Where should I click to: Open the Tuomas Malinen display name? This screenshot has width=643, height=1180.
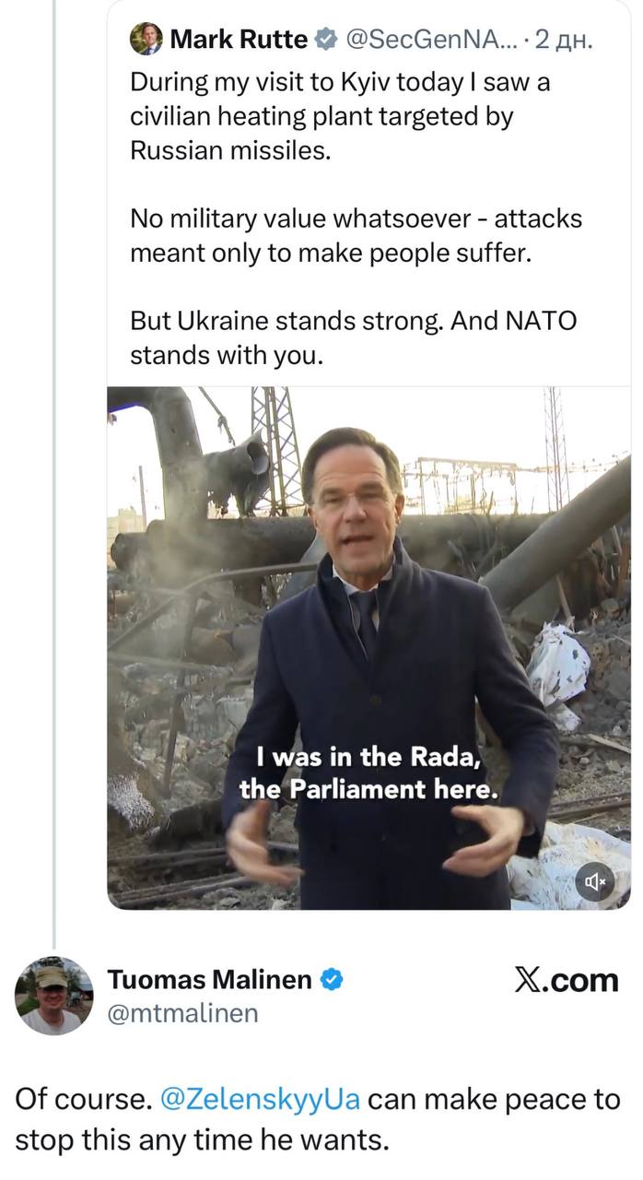[210, 980]
